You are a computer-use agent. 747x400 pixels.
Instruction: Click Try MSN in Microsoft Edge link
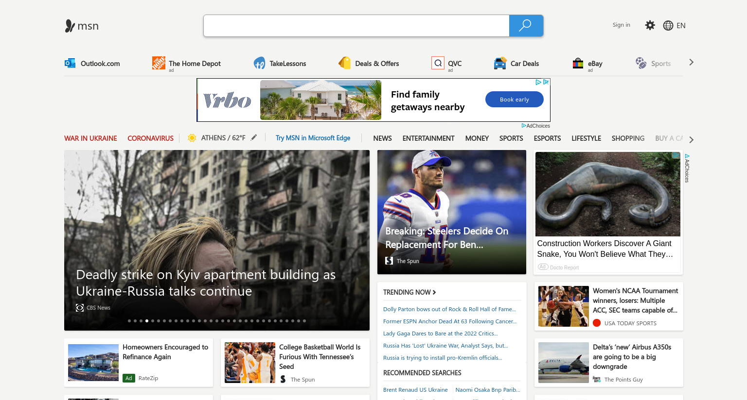pos(313,138)
